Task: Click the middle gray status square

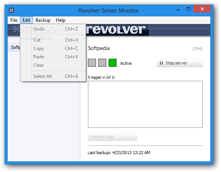Action: [102, 63]
